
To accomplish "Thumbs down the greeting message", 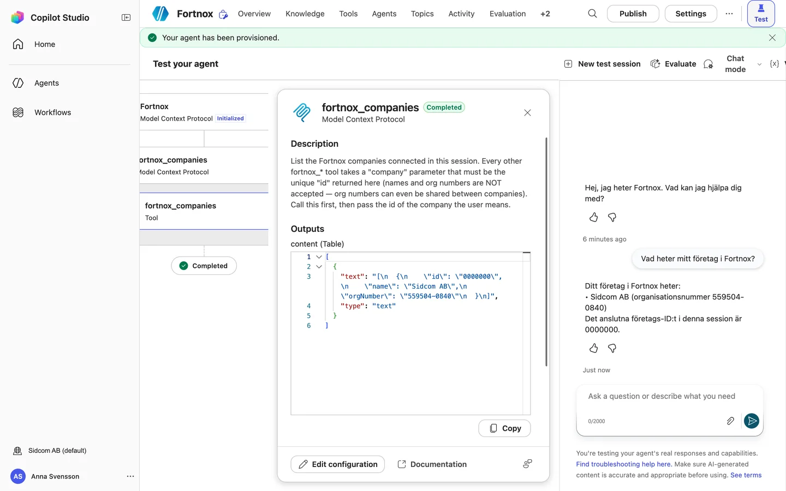I will tap(612, 217).
